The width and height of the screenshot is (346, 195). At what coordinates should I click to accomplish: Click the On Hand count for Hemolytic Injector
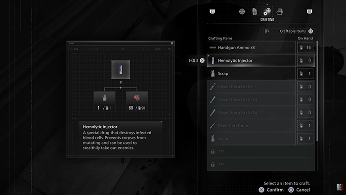[x=305, y=60]
